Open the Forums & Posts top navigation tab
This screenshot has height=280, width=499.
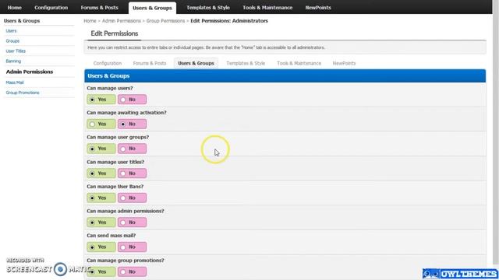click(x=99, y=7)
